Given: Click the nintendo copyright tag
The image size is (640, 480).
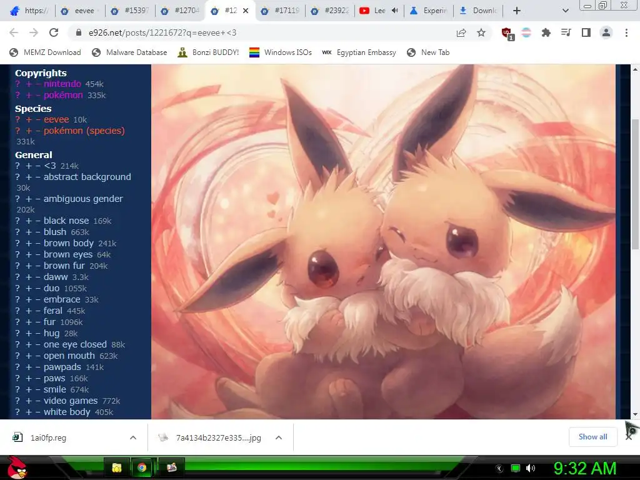Looking at the screenshot, I should 62,84.
